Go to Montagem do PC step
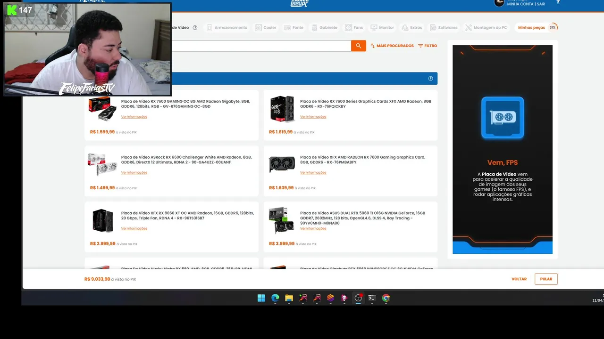The width and height of the screenshot is (604, 339). (486, 28)
